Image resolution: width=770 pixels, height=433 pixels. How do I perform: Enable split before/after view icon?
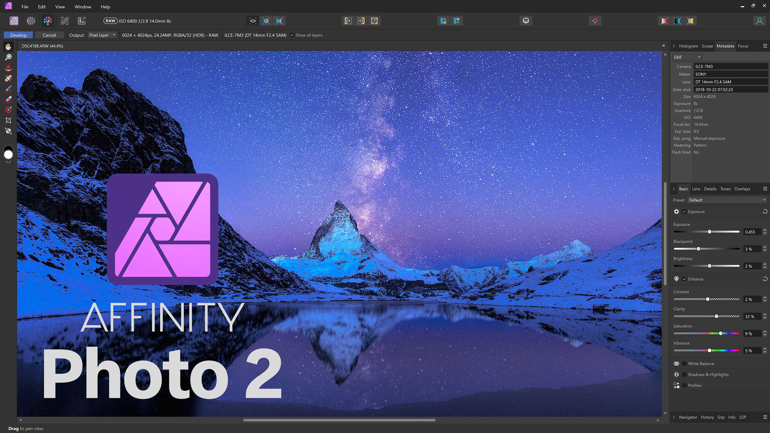tap(266, 21)
